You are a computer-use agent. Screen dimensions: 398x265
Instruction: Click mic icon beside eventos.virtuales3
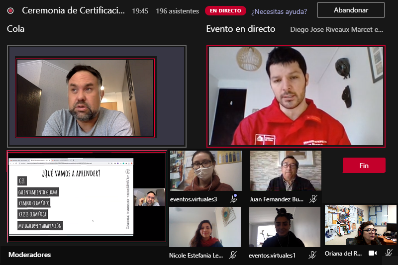click(x=233, y=199)
